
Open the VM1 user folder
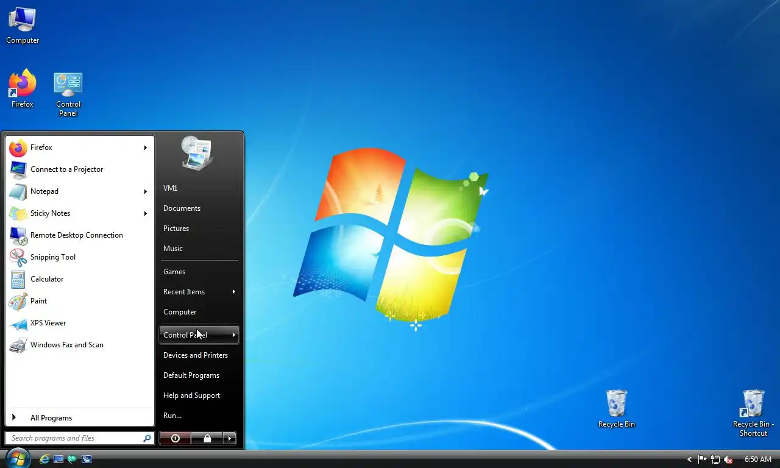[x=199, y=188]
